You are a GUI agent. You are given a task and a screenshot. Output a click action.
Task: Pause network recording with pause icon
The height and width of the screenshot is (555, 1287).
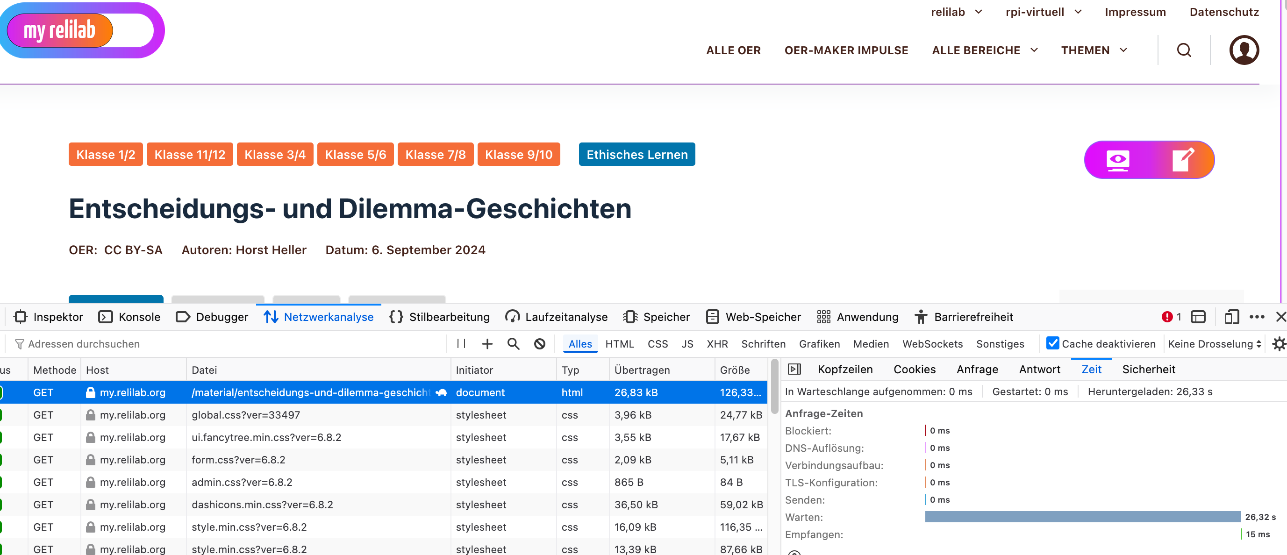click(461, 344)
